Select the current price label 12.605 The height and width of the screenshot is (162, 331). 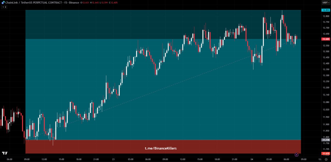pos(326,39)
